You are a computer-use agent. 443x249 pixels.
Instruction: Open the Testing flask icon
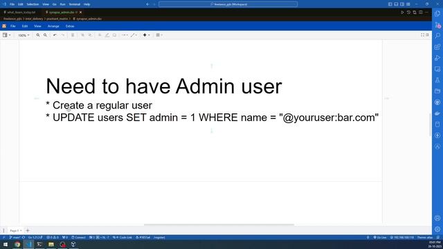[x=437, y=80]
